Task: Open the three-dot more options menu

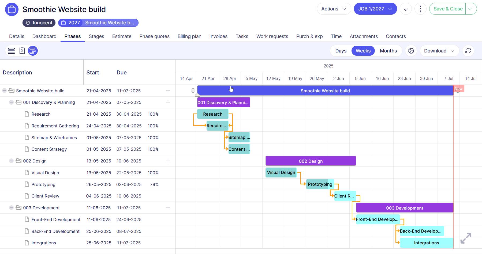Action: pyautogui.click(x=420, y=9)
